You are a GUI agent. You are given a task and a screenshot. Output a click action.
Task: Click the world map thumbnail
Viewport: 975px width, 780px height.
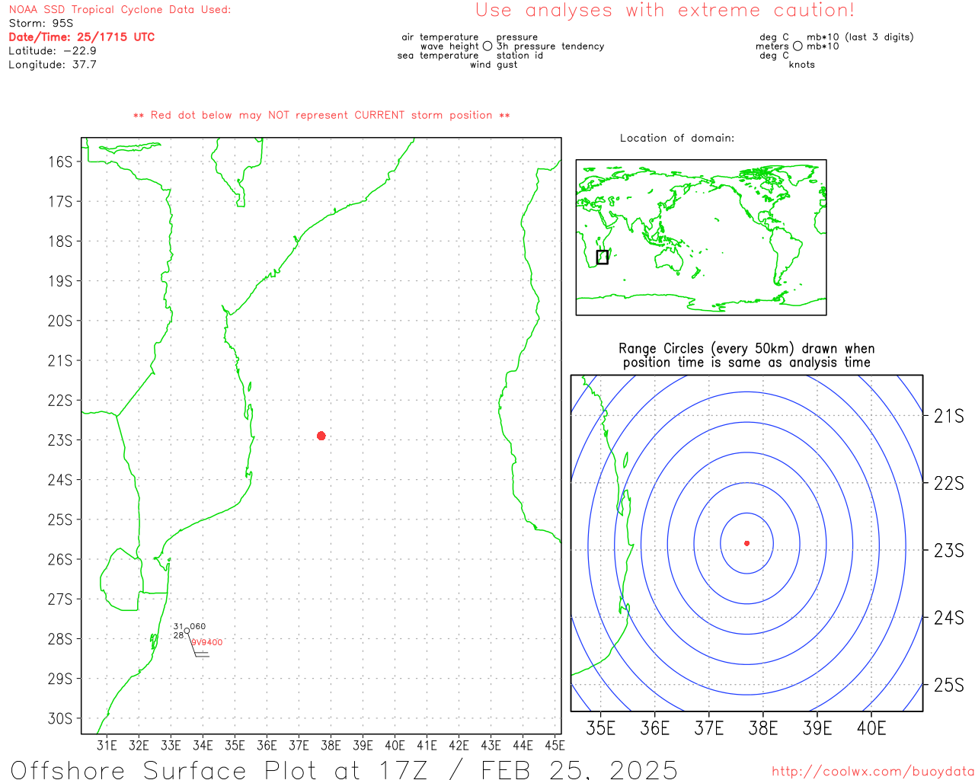(701, 237)
